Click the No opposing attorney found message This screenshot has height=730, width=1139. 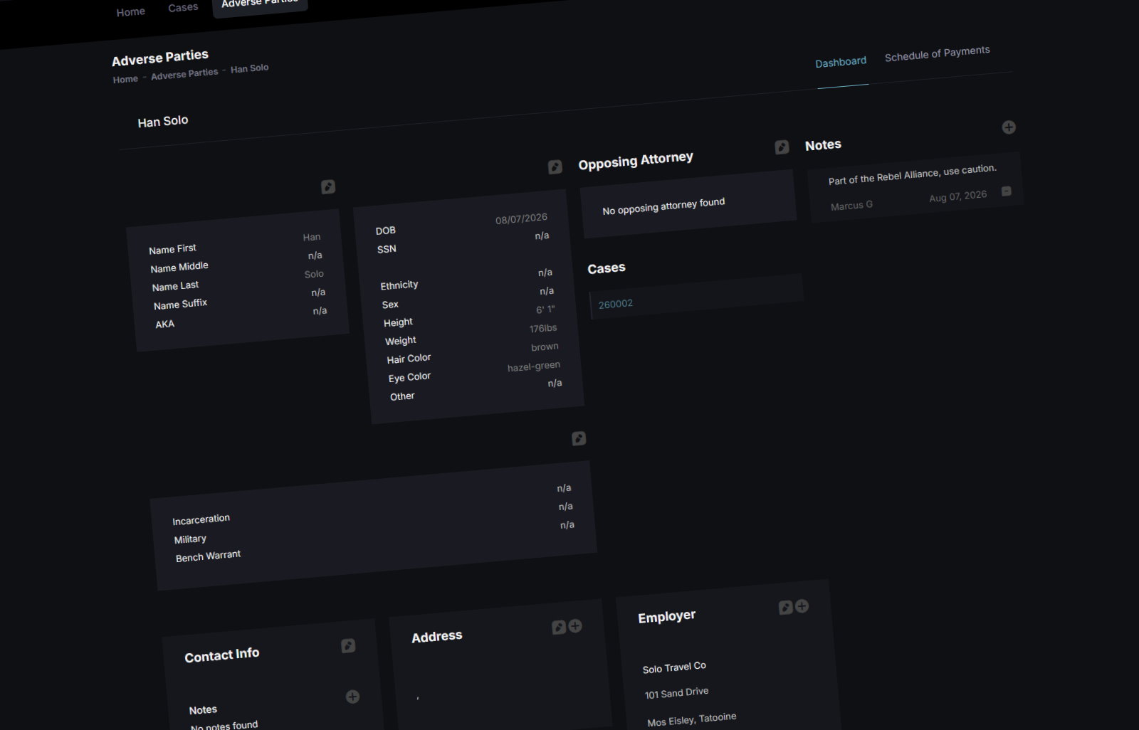[x=663, y=206]
